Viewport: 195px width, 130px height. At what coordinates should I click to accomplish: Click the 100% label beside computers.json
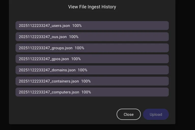(x=86, y=92)
